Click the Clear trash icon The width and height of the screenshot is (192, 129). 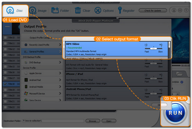point(82,11)
